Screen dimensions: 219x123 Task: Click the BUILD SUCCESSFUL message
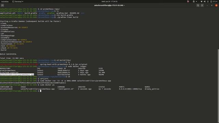(x=8, y=54)
